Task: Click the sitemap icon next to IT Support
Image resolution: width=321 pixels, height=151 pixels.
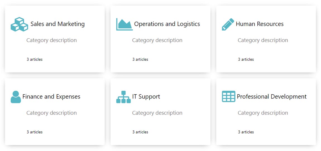Action: click(123, 97)
